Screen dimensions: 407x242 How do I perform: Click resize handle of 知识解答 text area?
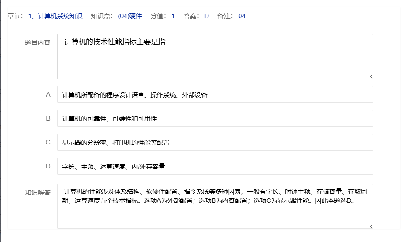[x=370, y=226]
